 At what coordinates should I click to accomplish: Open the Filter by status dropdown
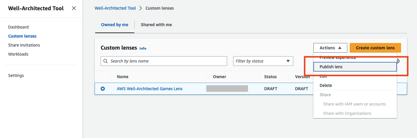[263, 61]
